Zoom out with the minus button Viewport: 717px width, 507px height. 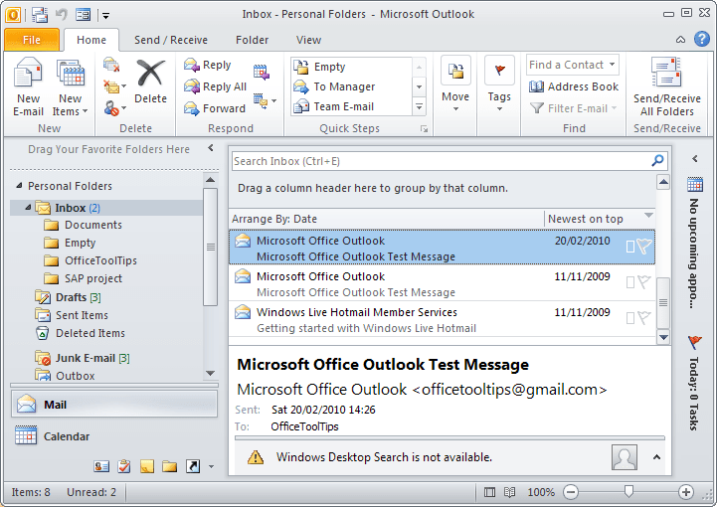[571, 492]
